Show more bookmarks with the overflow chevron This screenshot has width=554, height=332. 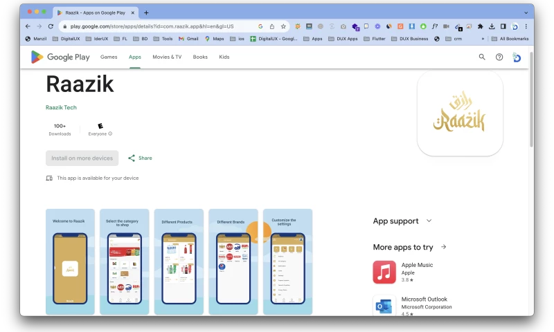tap(483, 39)
